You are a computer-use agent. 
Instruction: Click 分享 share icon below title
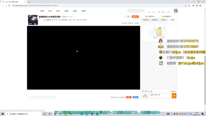(124, 23)
